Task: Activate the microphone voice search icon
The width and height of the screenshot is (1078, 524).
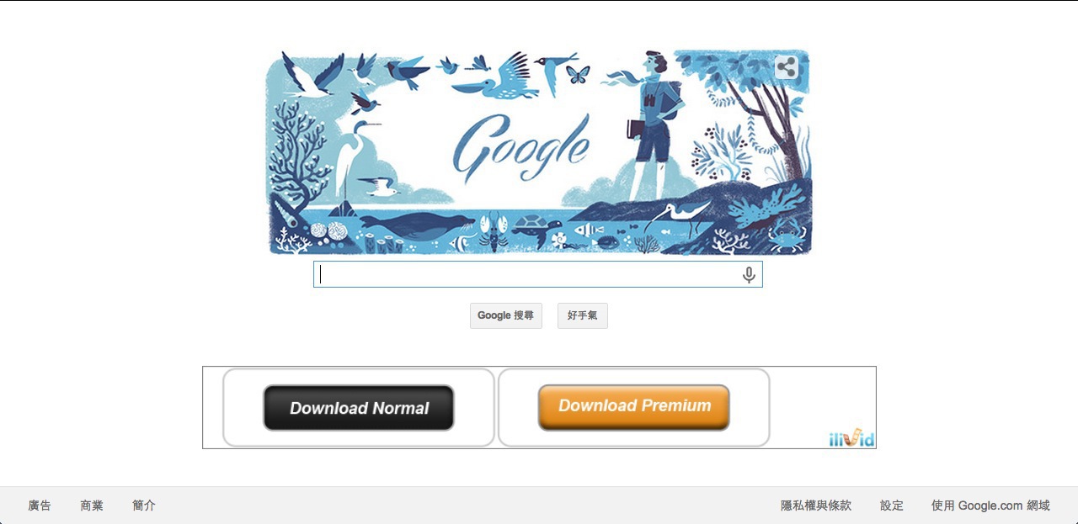Action: point(749,275)
